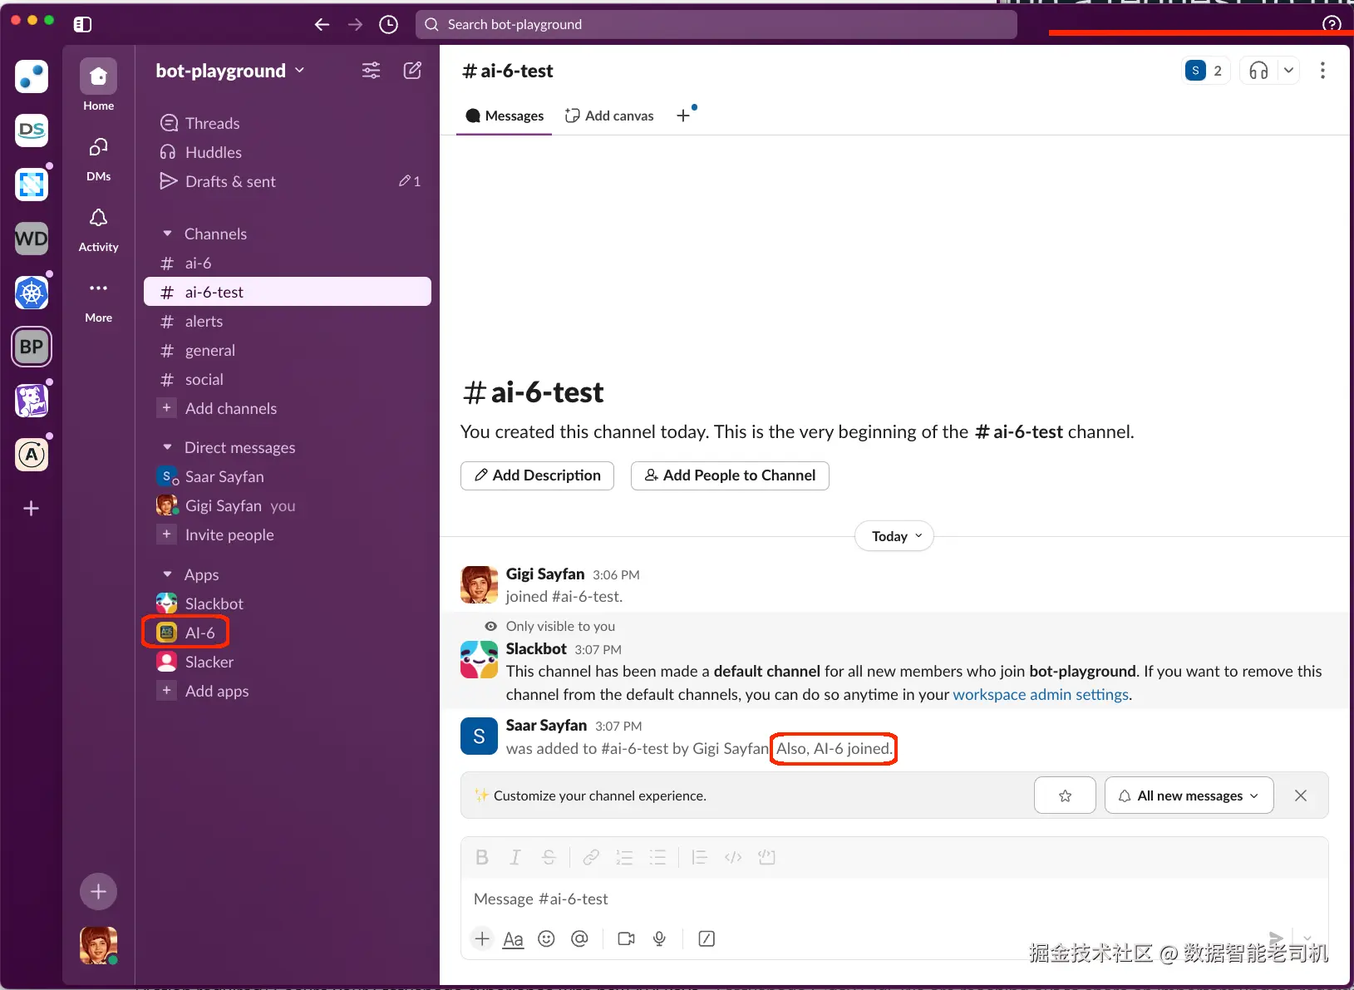Viewport: 1354px width, 990px height.
Task: Switch to the DS workspace
Action: coord(32,131)
